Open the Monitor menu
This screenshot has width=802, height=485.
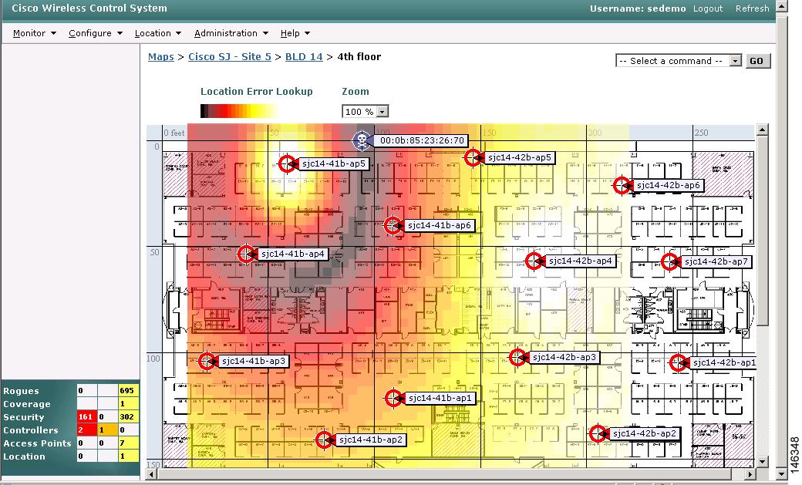34,33
